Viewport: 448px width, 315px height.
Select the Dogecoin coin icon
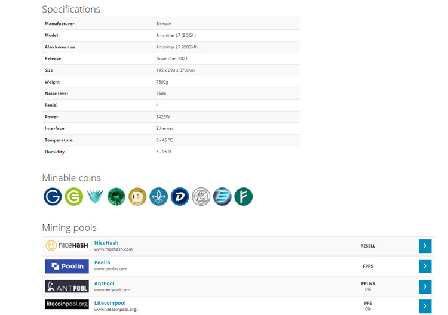click(x=137, y=197)
